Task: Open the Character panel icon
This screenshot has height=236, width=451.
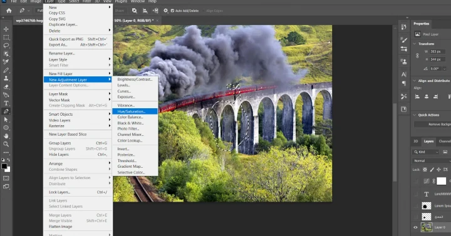Action: coord(404,74)
